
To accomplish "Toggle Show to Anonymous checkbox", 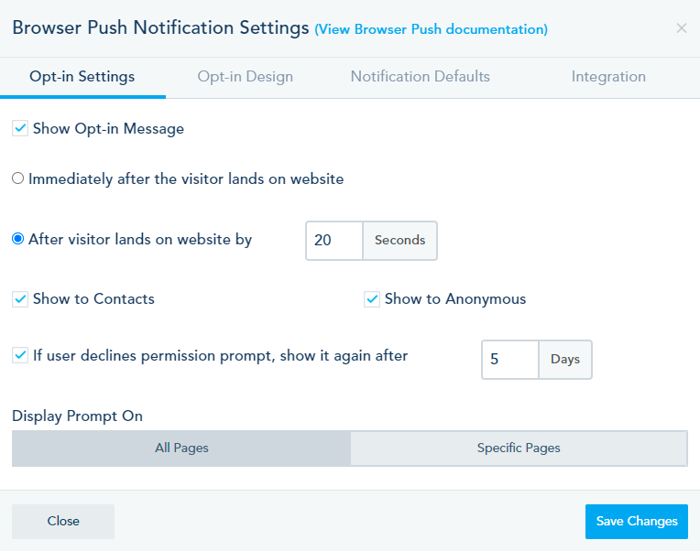I will [x=372, y=298].
